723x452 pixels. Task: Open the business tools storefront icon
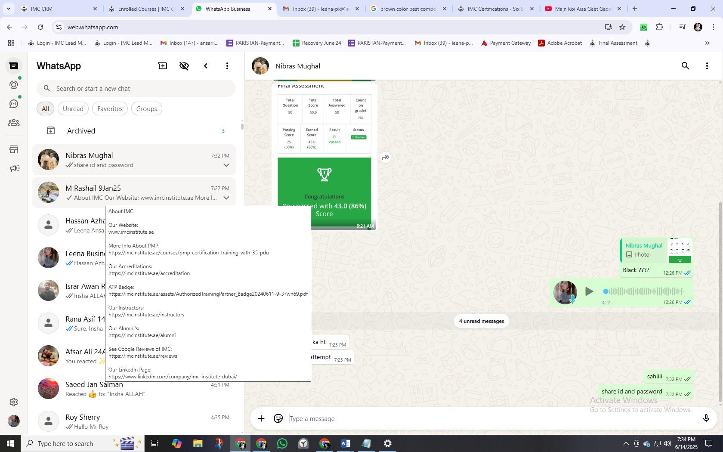[x=14, y=149]
